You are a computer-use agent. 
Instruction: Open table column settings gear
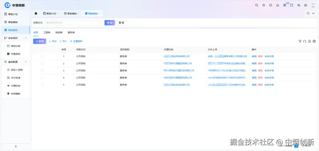pyautogui.click(x=314, y=41)
